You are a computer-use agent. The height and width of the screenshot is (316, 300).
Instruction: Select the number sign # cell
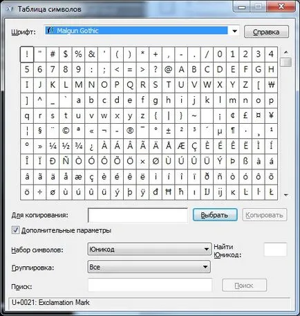53,55
